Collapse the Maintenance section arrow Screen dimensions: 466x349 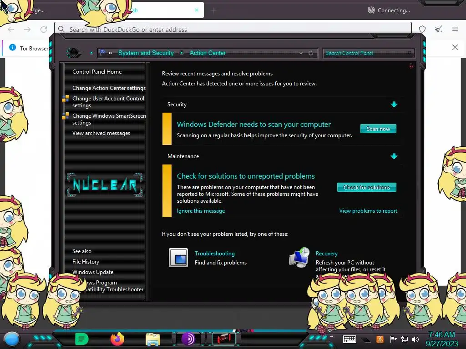point(394,156)
